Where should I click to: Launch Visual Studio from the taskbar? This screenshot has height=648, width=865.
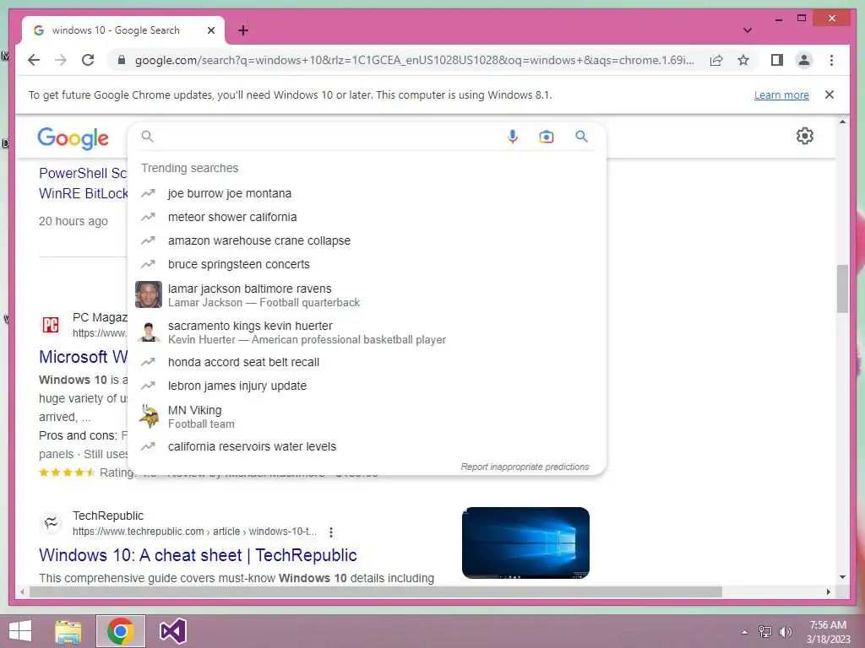tap(172, 631)
